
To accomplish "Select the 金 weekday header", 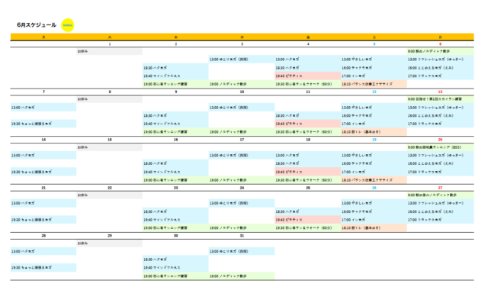I will [x=308, y=37].
